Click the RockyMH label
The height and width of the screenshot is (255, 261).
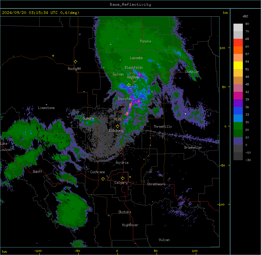[74, 69]
